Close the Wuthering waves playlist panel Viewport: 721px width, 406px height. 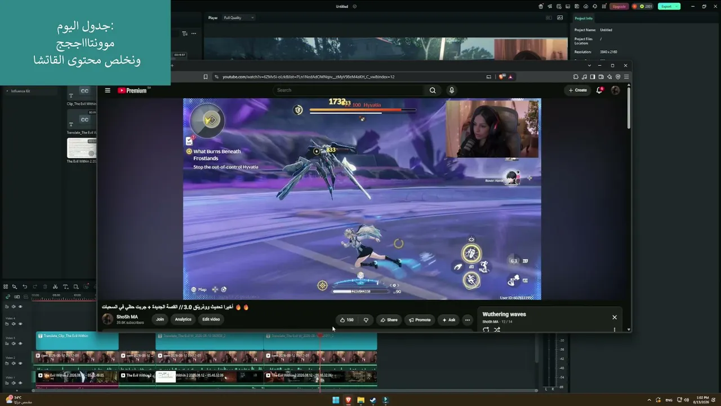coord(615,317)
